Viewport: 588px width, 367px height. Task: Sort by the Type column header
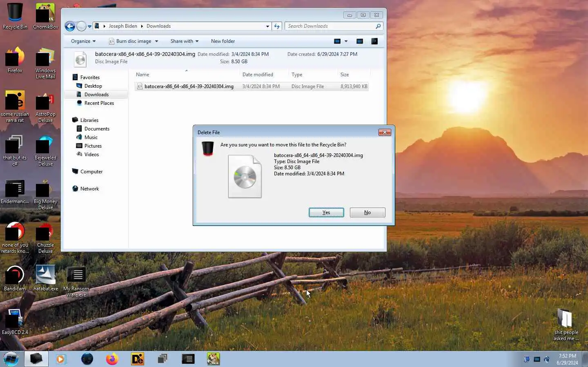pos(313,75)
